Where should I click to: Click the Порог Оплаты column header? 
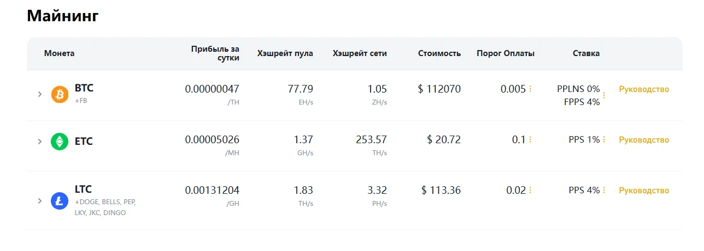pyautogui.click(x=506, y=53)
